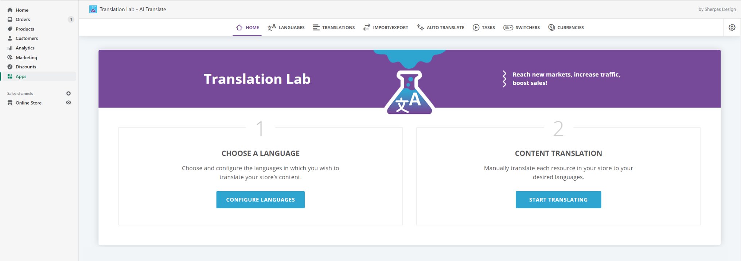Click the house icon on HOME tab
Viewport: 741px width, 261px height.
pyautogui.click(x=239, y=27)
